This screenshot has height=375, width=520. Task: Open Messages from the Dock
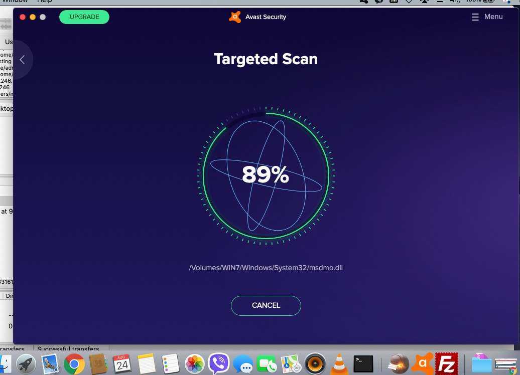(243, 364)
